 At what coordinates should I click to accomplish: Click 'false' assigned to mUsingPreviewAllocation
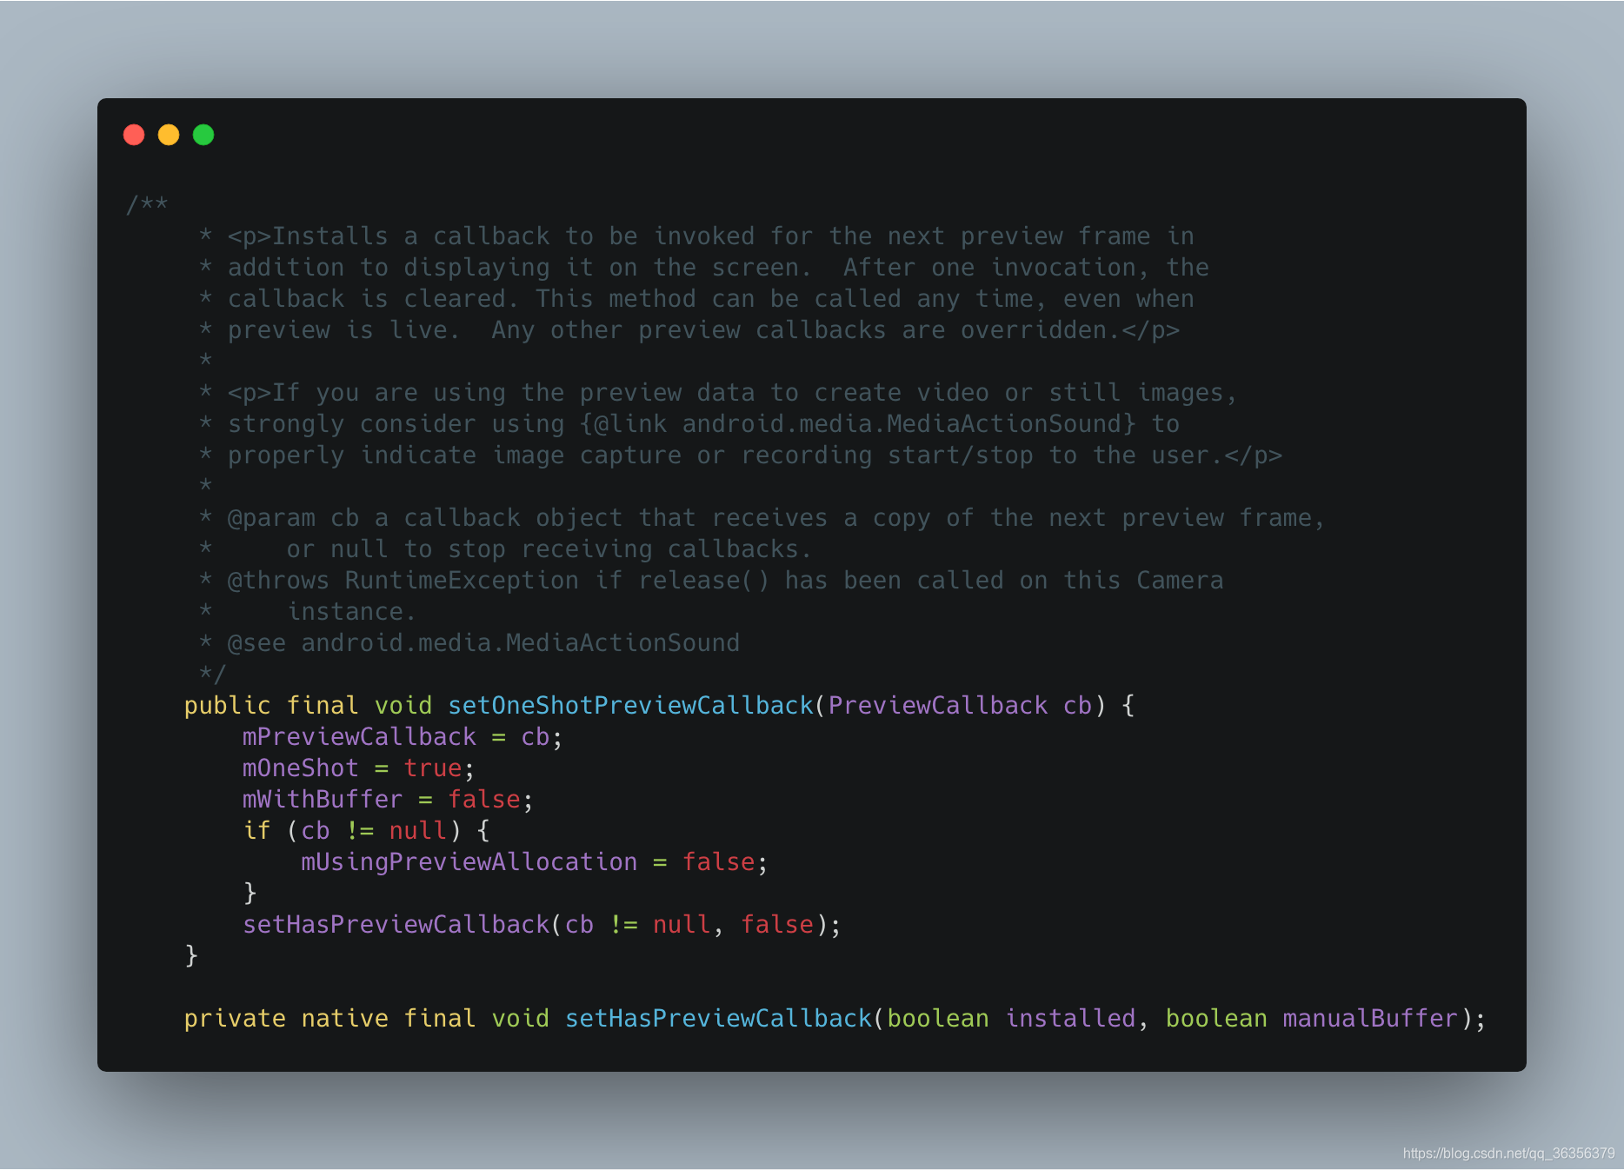(x=718, y=861)
